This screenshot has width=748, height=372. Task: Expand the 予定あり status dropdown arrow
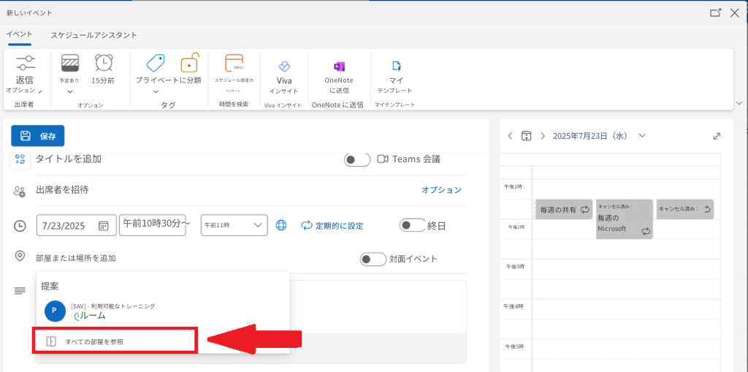pyautogui.click(x=70, y=91)
